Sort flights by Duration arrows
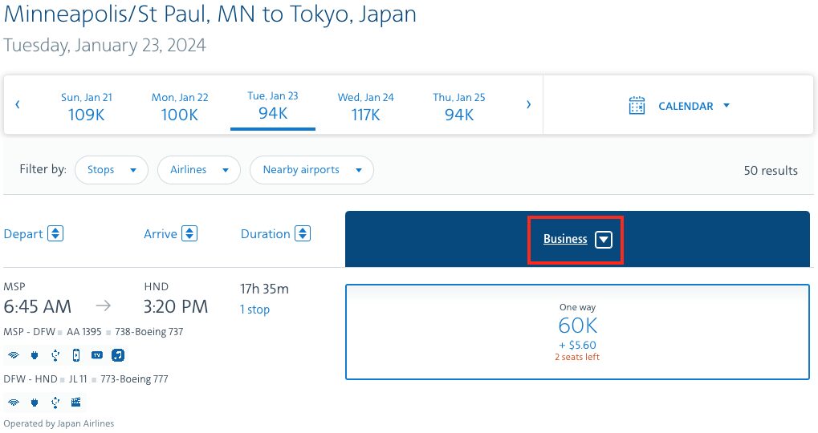The image size is (818, 433). click(x=303, y=233)
